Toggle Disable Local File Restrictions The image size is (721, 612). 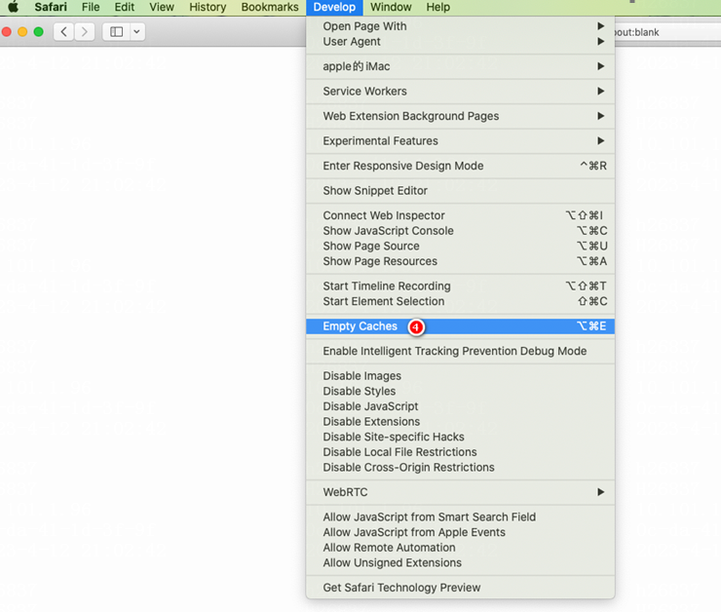tap(460, 451)
